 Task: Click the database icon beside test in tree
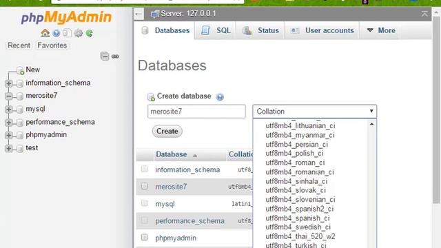tap(20, 149)
